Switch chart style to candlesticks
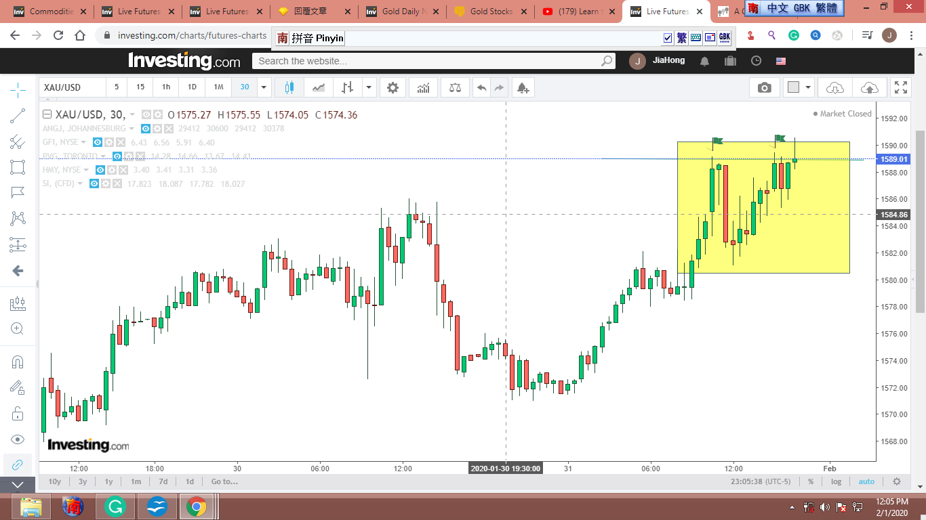Viewport: 926px width, 520px height. pos(290,87)
